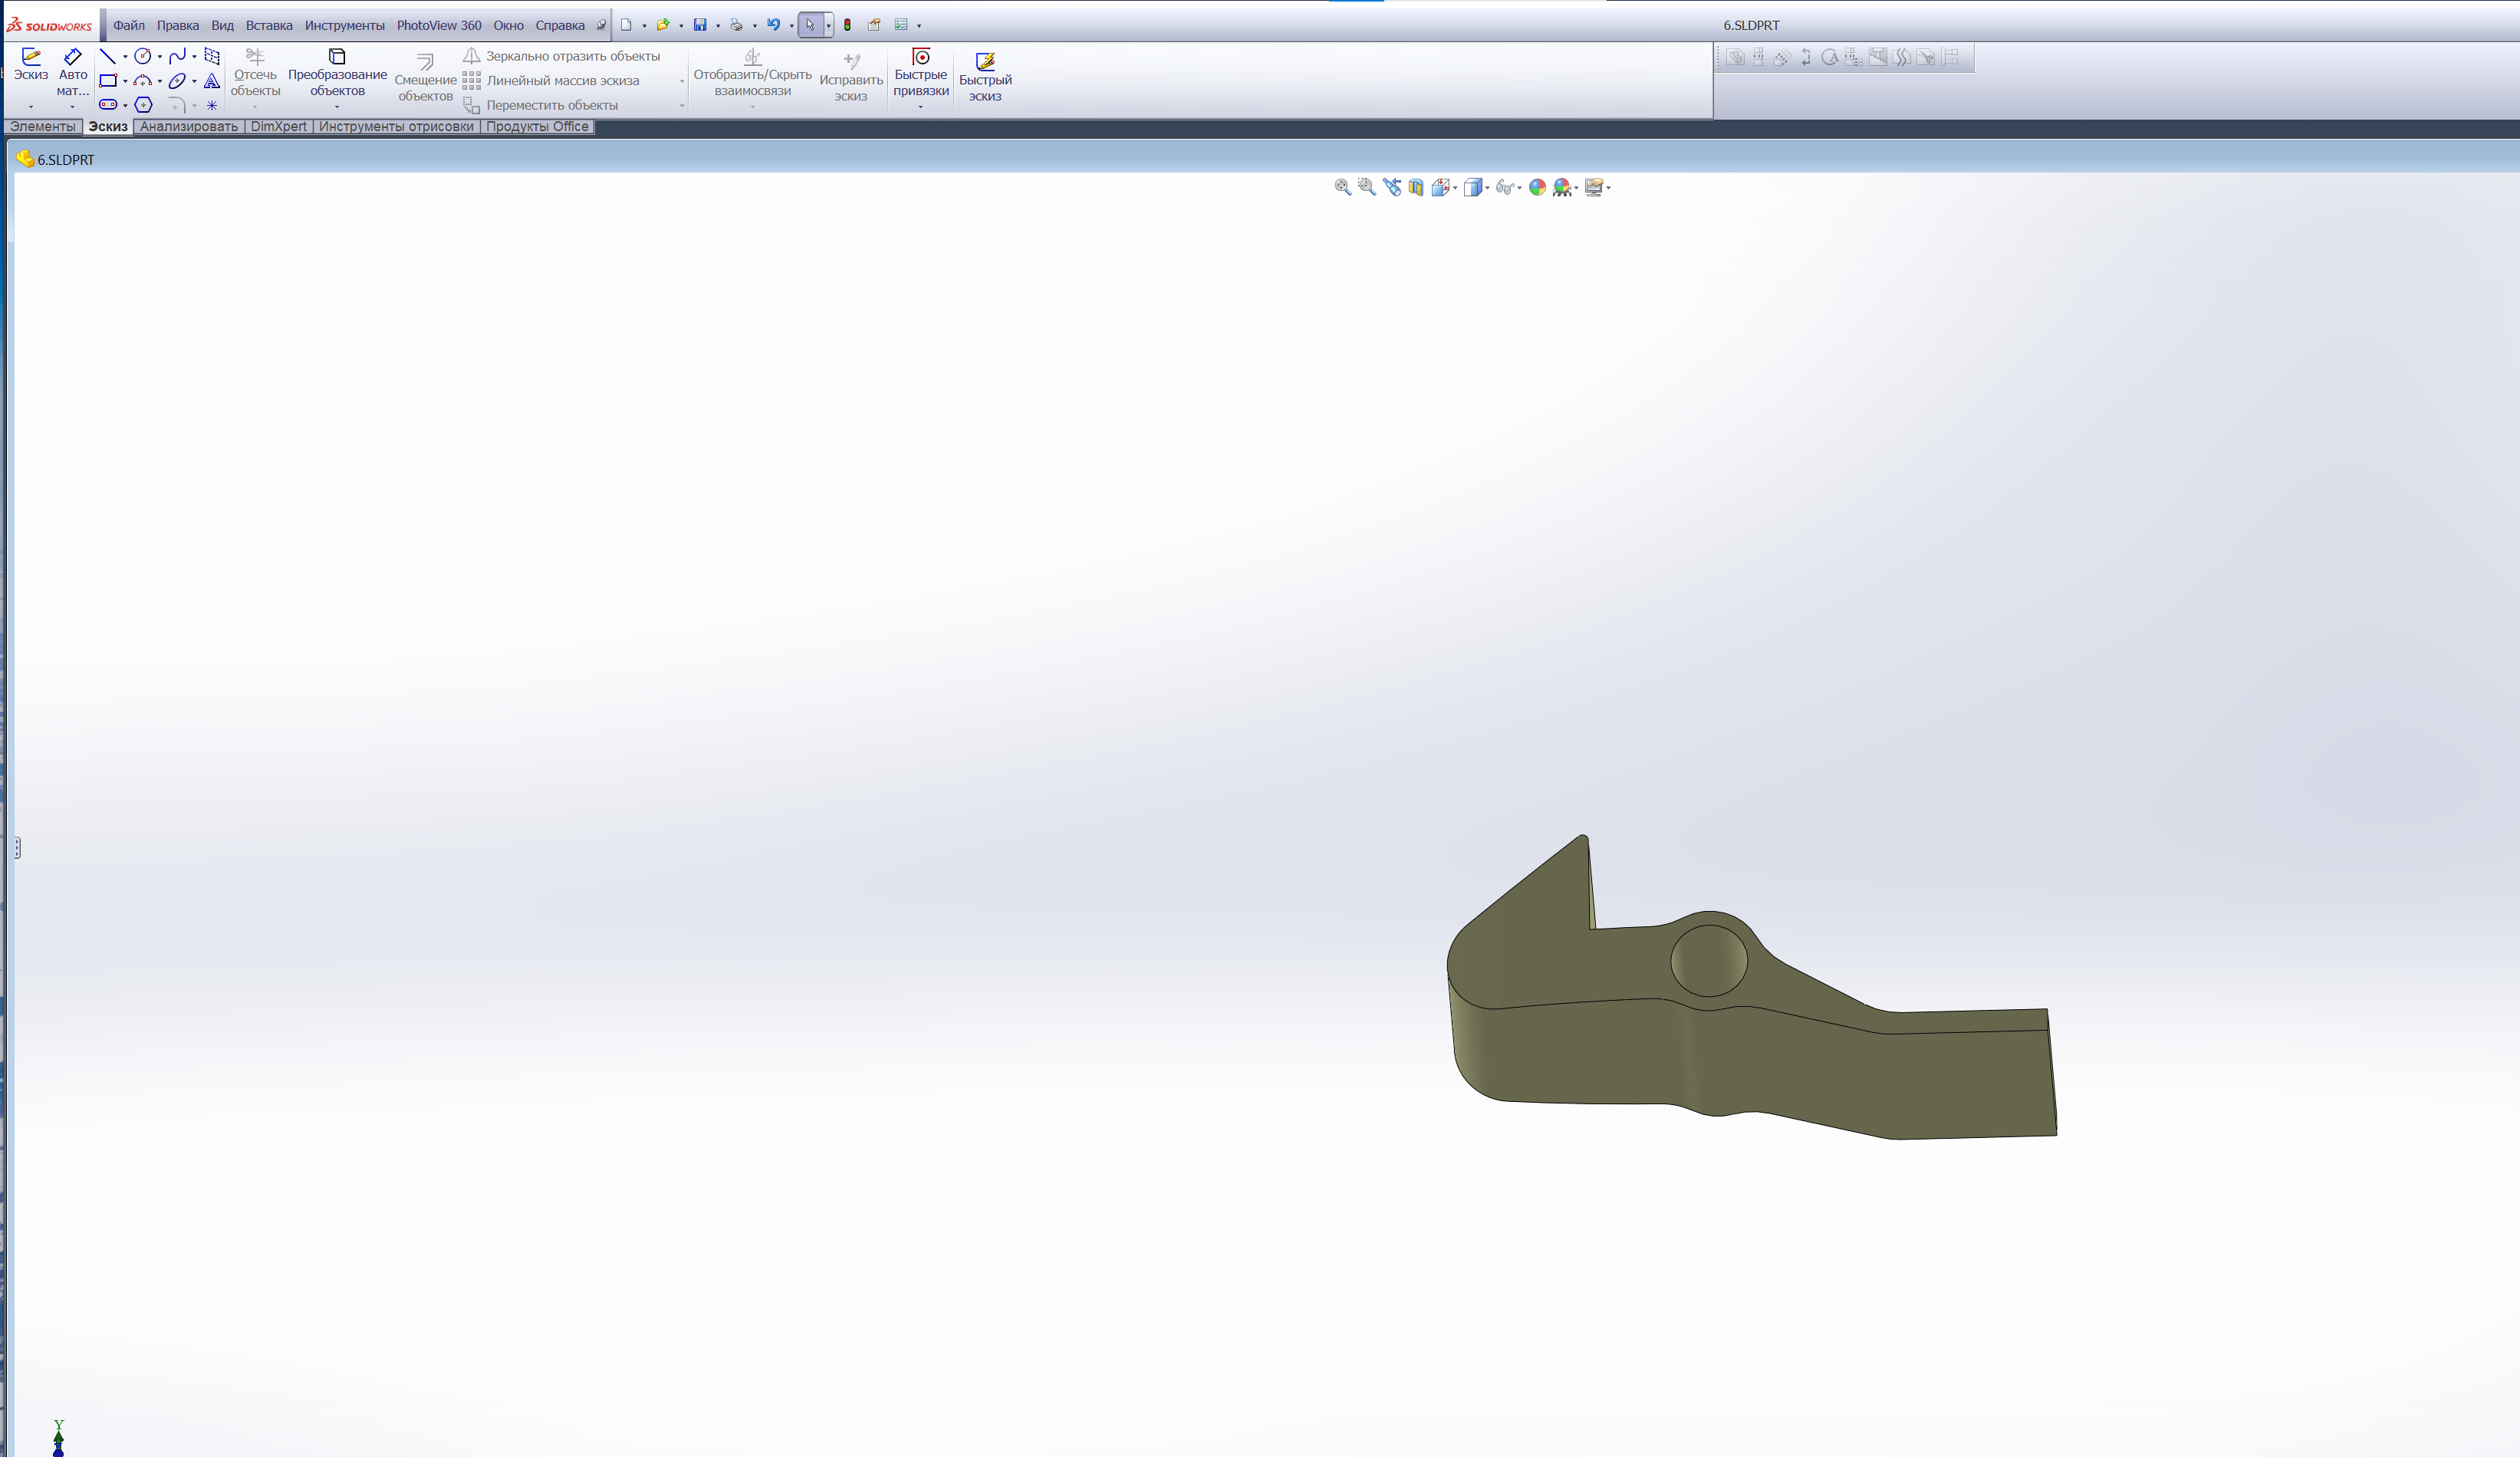Click the Эскиз sketch button
2520x1457 pixels.
click(x=31, y=64)
